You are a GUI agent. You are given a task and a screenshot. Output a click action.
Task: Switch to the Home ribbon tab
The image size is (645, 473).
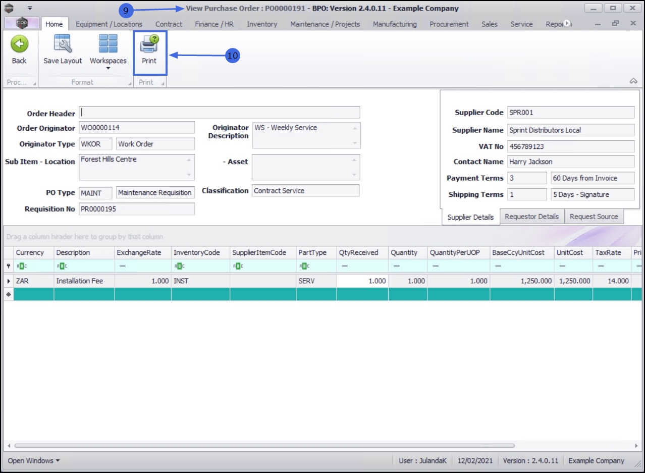pyautogui.click(x=54, y=24)
